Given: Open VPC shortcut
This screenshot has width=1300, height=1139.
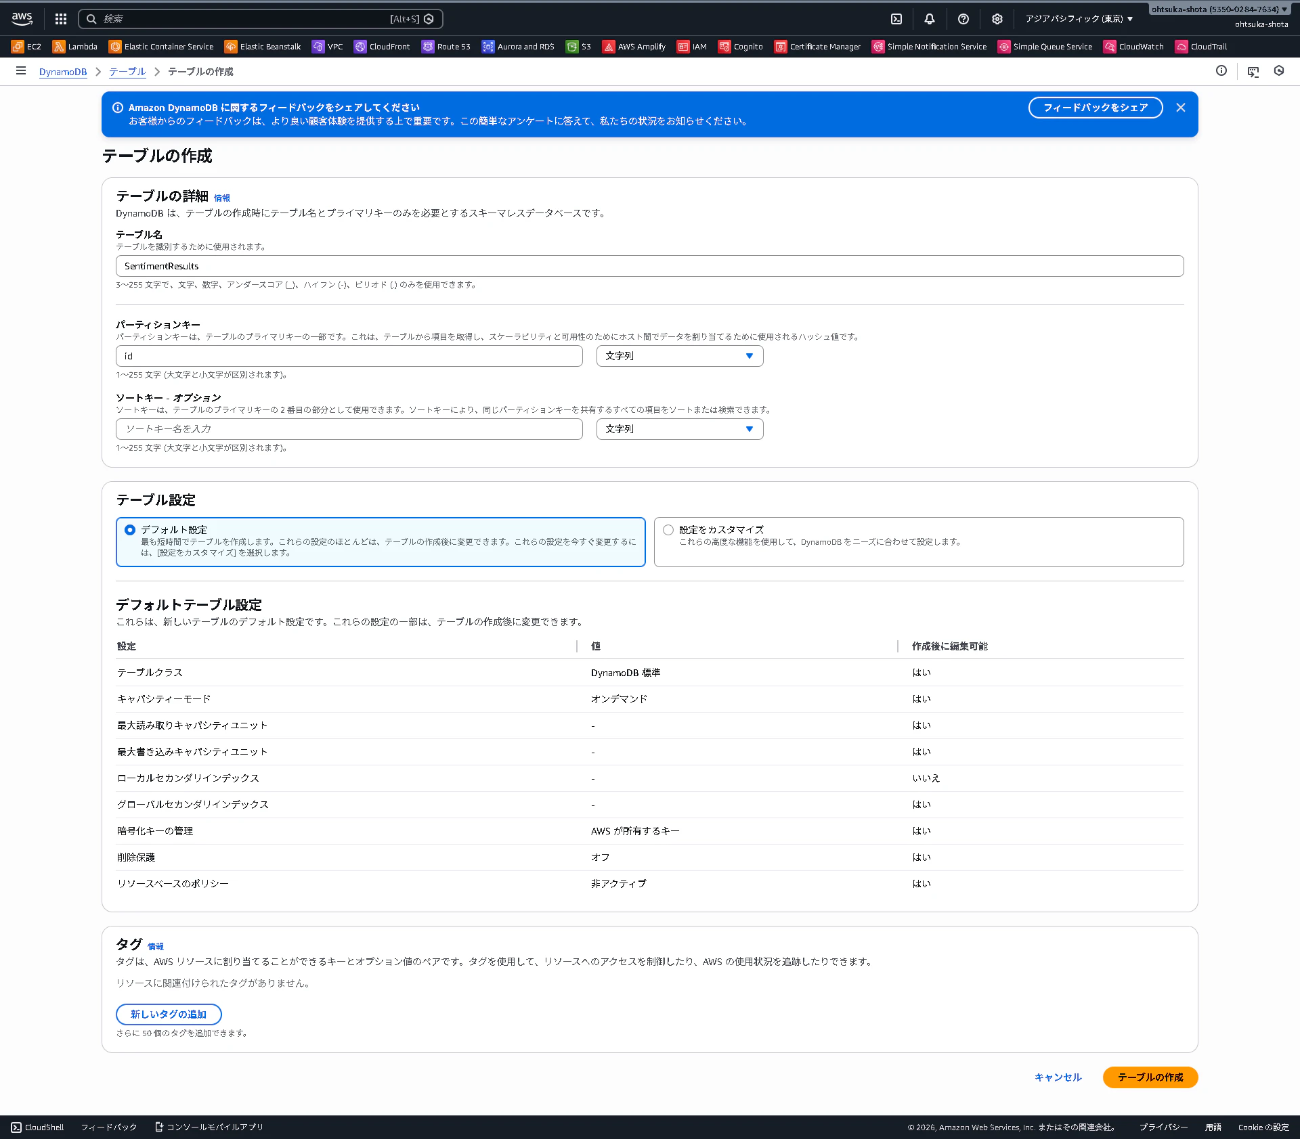Looking at the screenshot, I should pyautogui.click(x=328, y=47).
